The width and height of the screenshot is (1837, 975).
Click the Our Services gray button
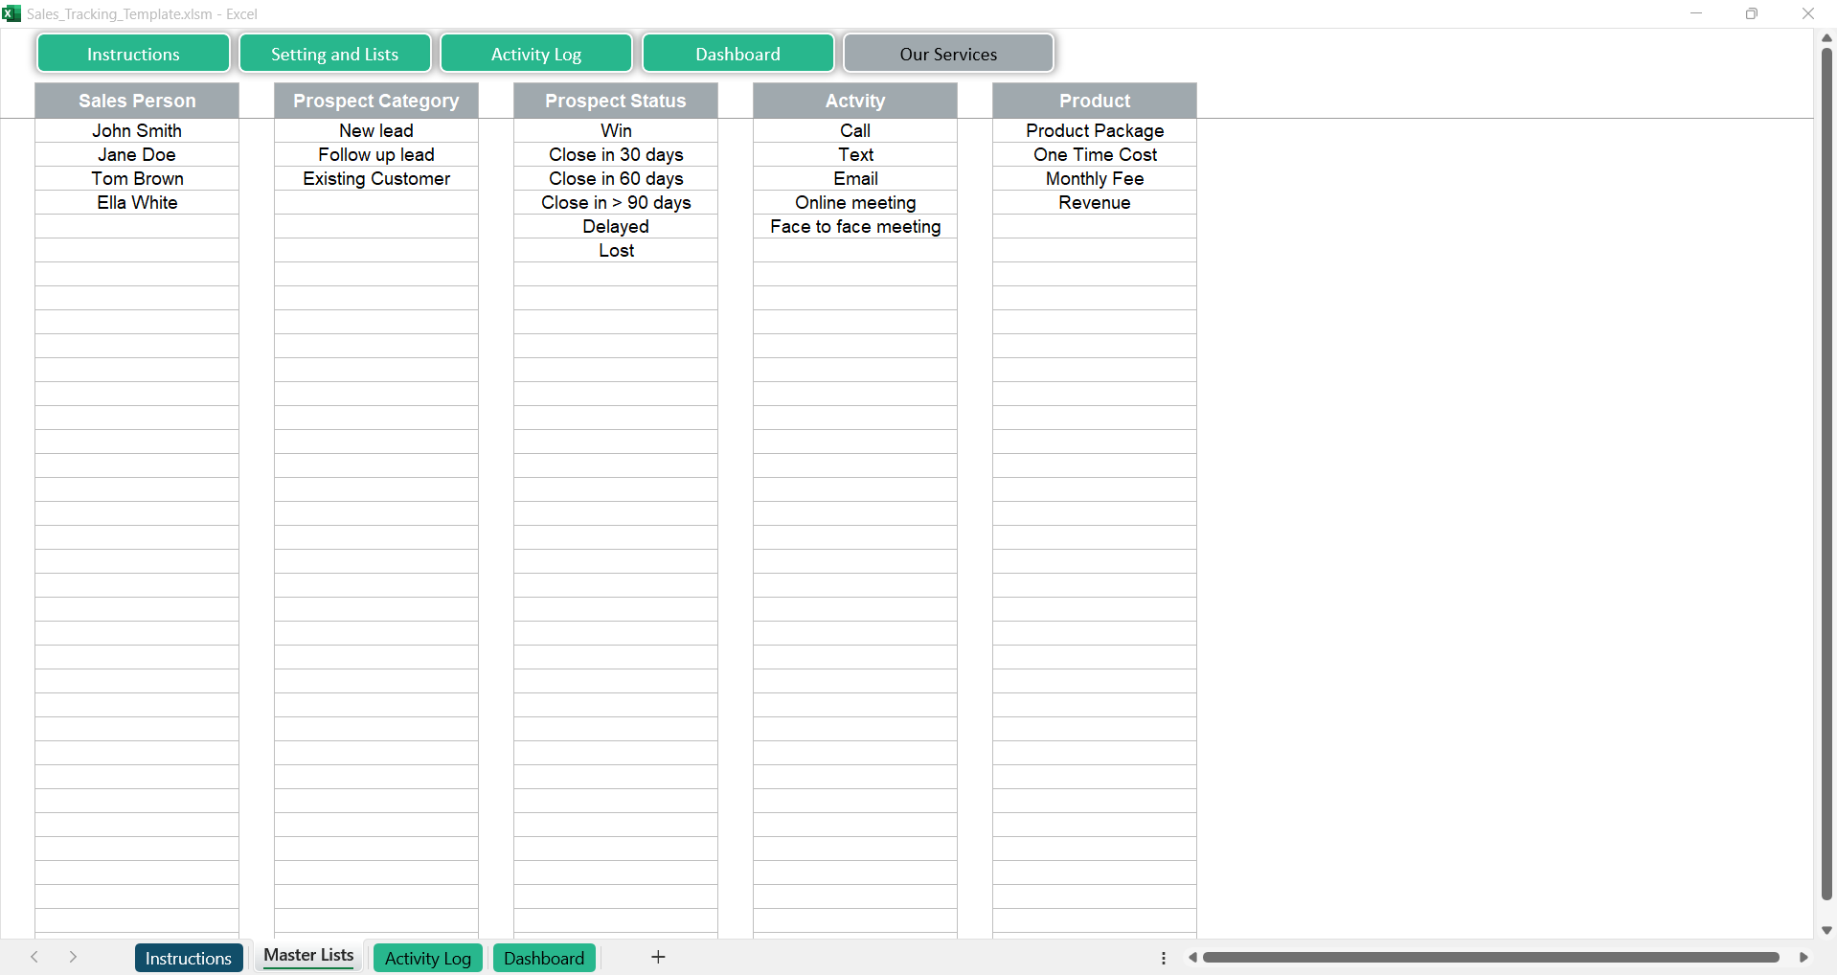948,54
